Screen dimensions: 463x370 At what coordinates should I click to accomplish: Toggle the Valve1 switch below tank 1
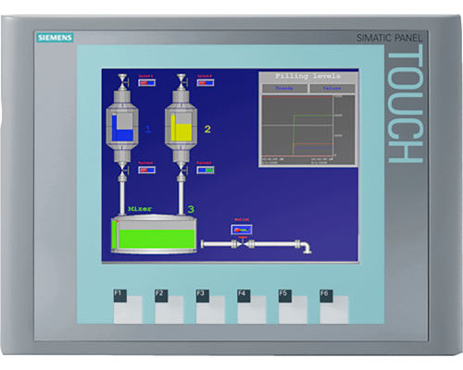coord(146,170)
